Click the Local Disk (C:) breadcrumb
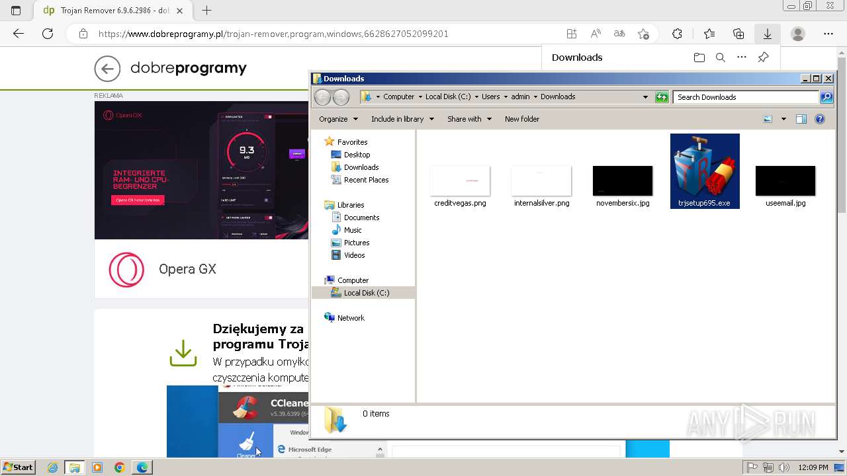 (x=448, y=97)
